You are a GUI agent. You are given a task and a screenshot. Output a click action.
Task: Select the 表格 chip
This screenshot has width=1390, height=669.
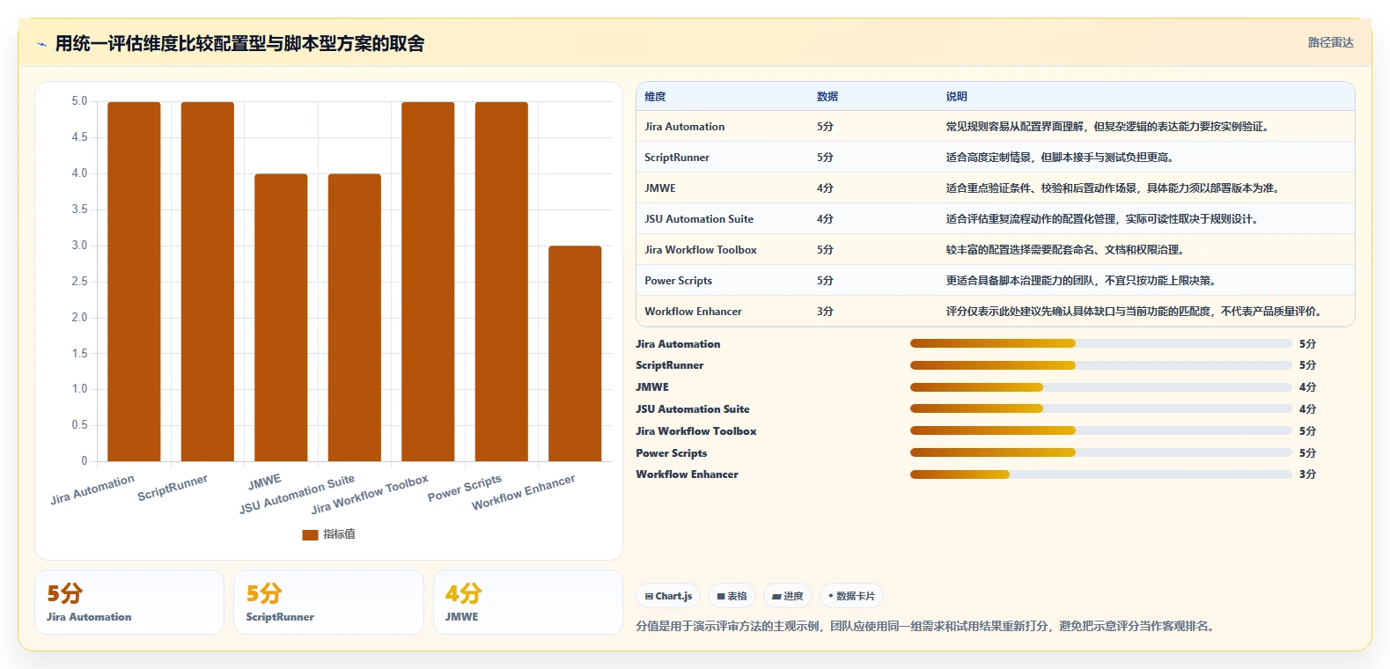tap(732, 596)
